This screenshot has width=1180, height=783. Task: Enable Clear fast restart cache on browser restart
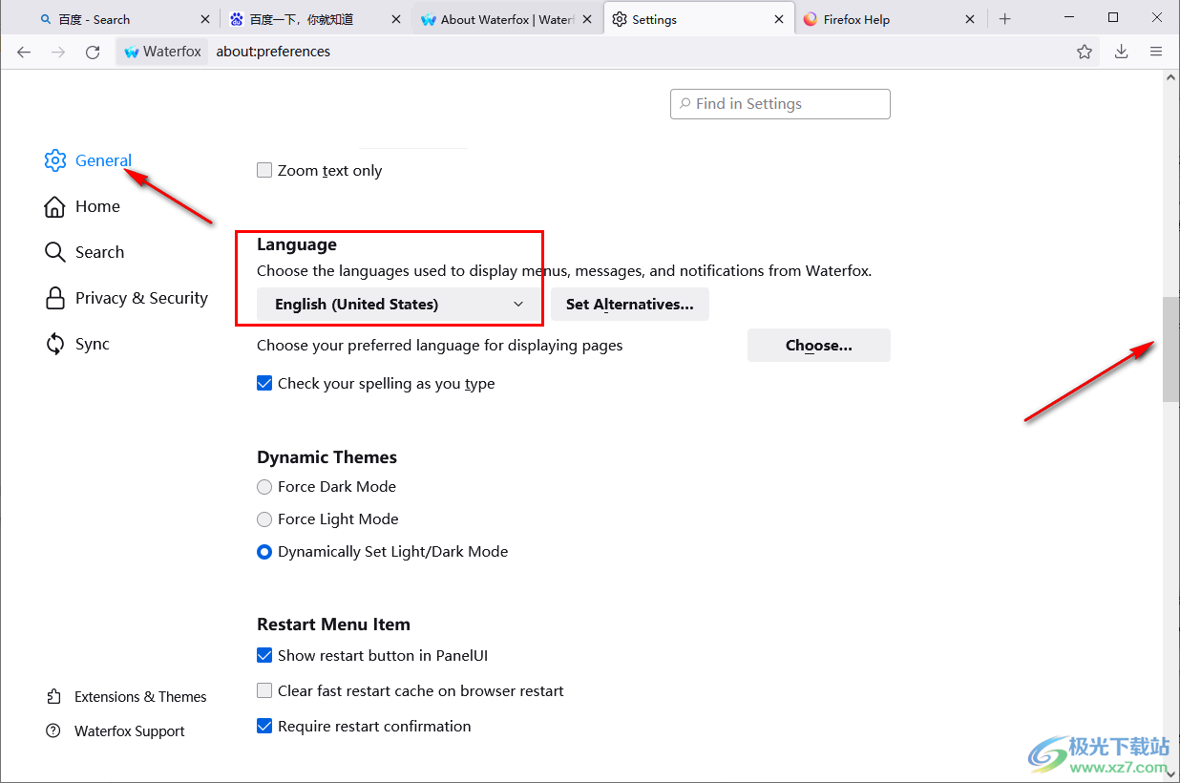click(264, 691)
